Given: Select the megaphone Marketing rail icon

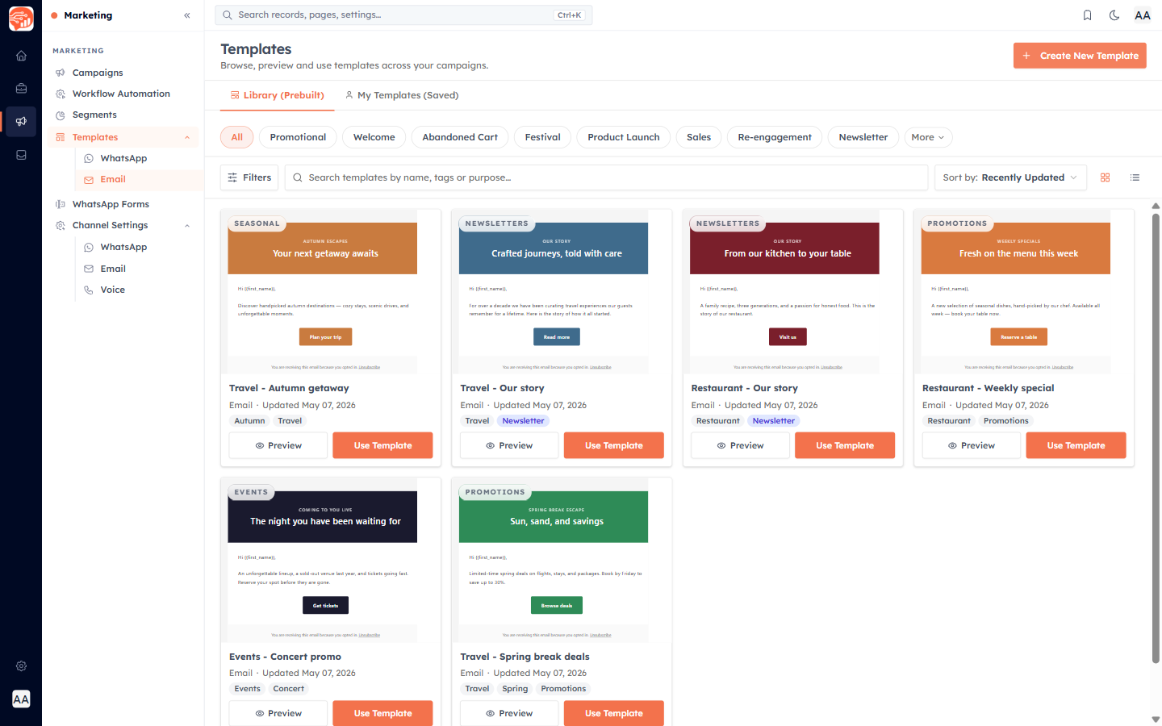Looking at the screenshot, I should point(21,122).
